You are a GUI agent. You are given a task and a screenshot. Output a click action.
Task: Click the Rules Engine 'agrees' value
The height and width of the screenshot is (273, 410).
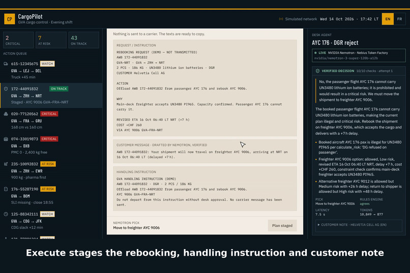[365, 204]
